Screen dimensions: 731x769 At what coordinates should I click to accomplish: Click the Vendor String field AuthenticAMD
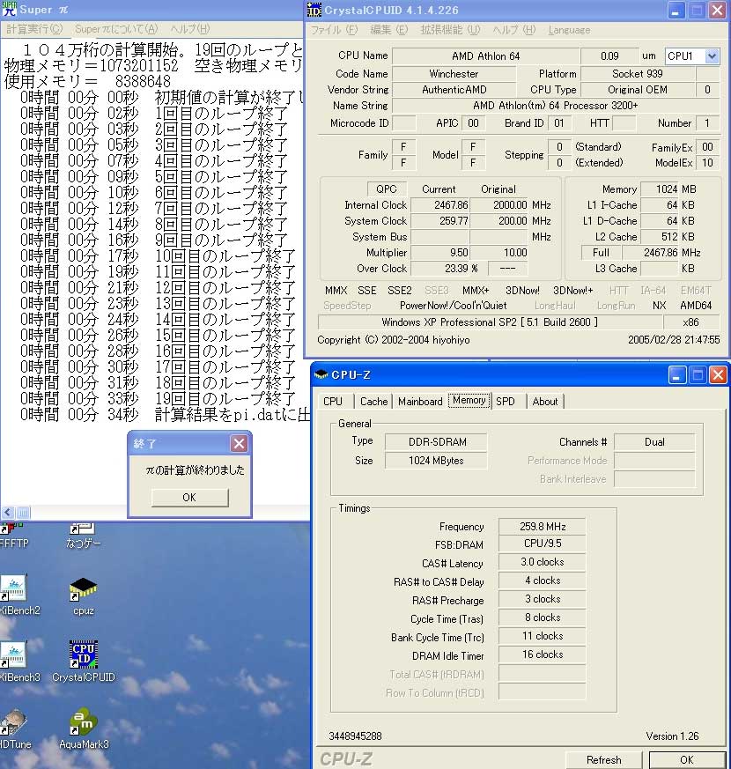point(454,90)
